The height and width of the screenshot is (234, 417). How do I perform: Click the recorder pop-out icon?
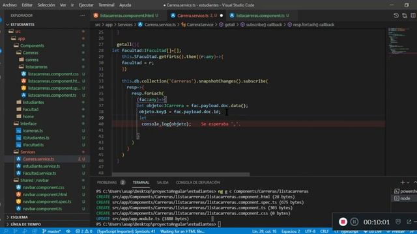[409, 222]
